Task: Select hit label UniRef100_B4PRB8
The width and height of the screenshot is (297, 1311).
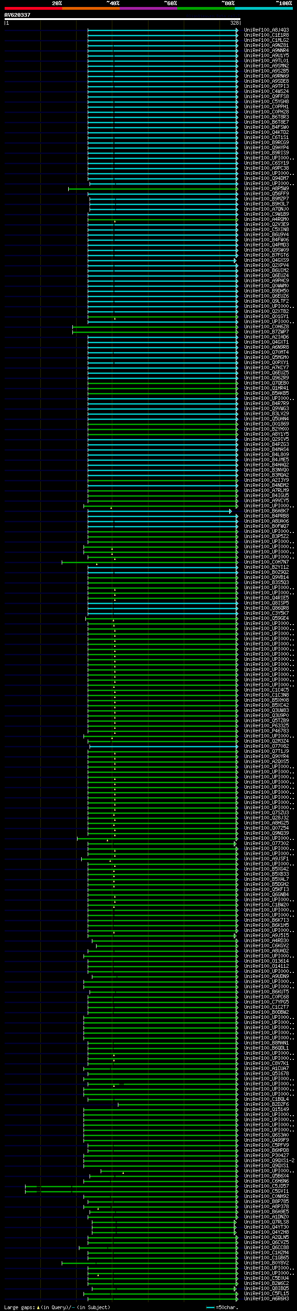Action: click(266, 517)
